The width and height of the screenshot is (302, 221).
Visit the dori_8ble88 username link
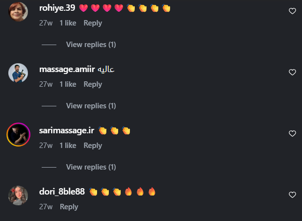pyautogui.click(x=62, y=192)
